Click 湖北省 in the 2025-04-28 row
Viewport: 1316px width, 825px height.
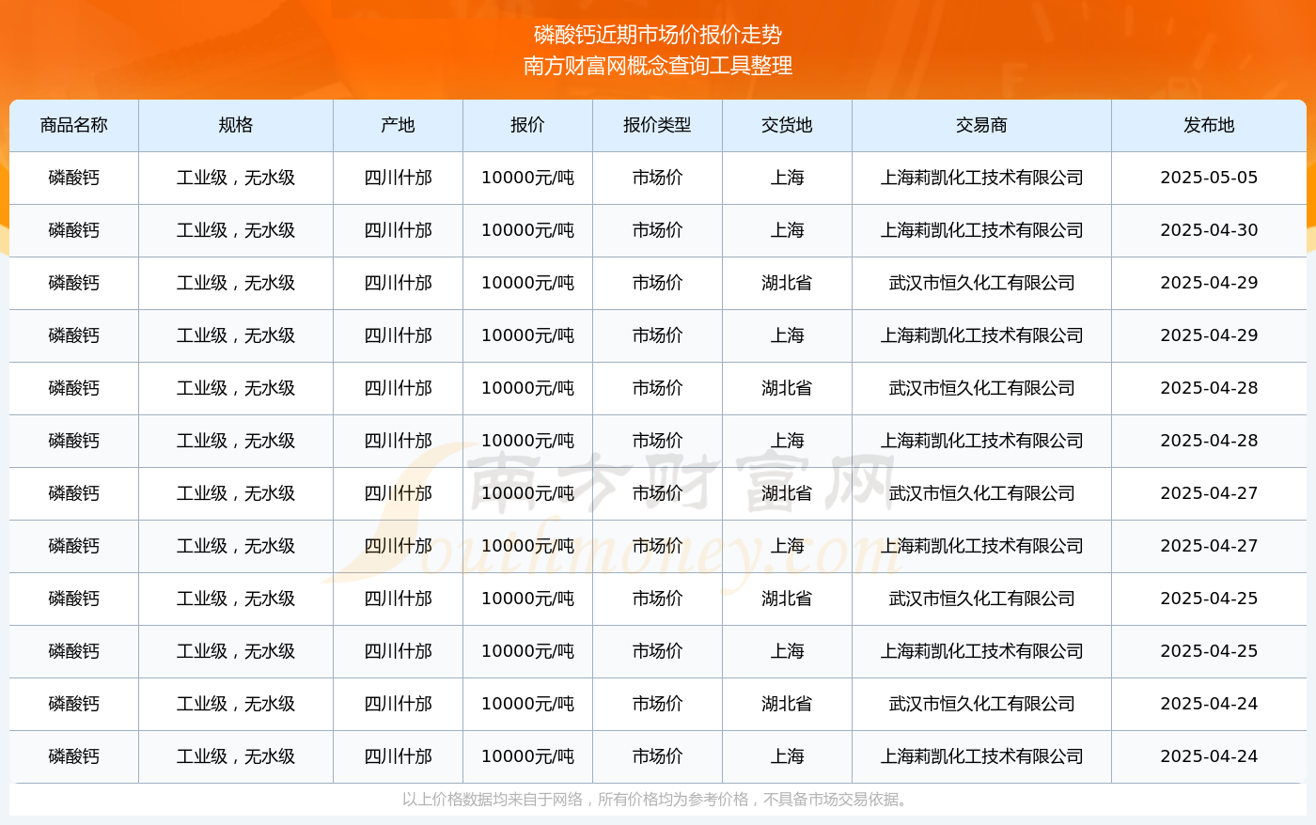(x=787, y=388)
